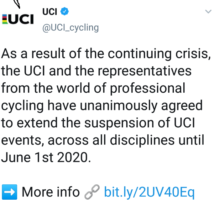This screenshot has height=200, width=214.
Task: Click the "More info" text
Action: click(51, 191)
